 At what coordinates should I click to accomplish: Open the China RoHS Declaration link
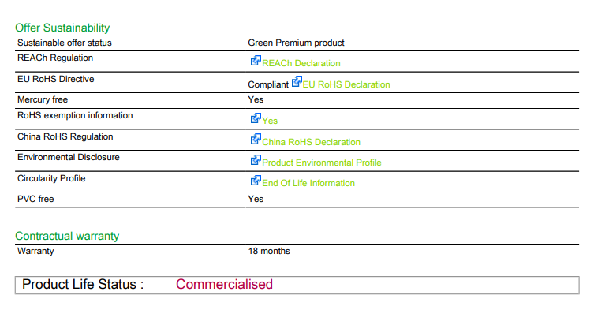[x=311, y=142]
